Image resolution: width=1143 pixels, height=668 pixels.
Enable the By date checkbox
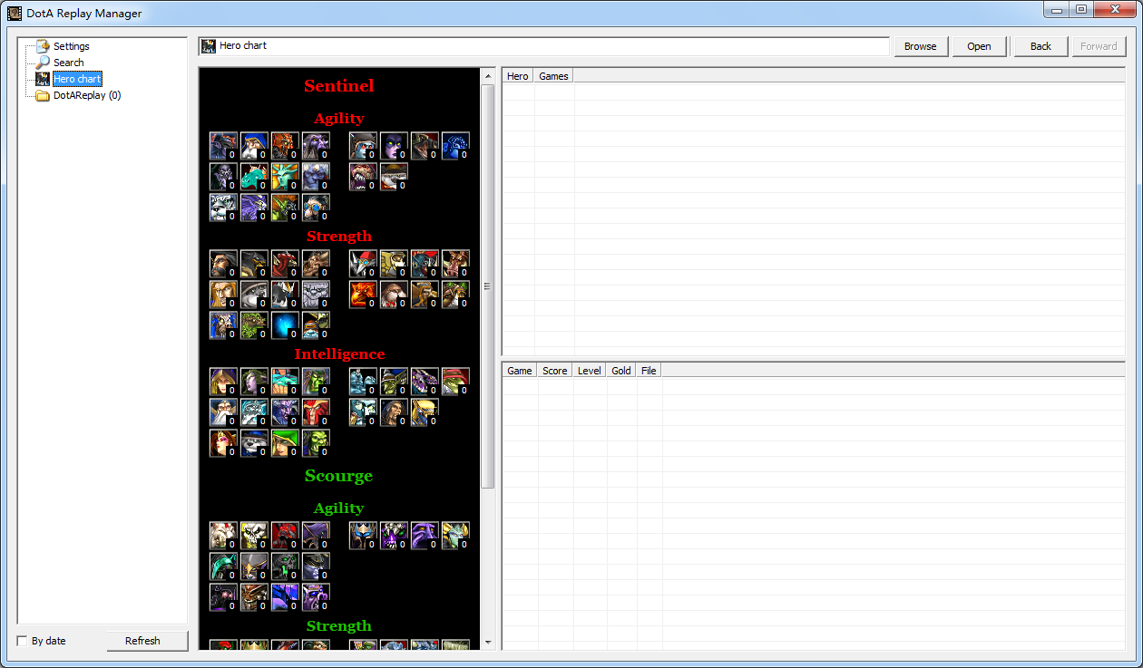pos(22,641)
